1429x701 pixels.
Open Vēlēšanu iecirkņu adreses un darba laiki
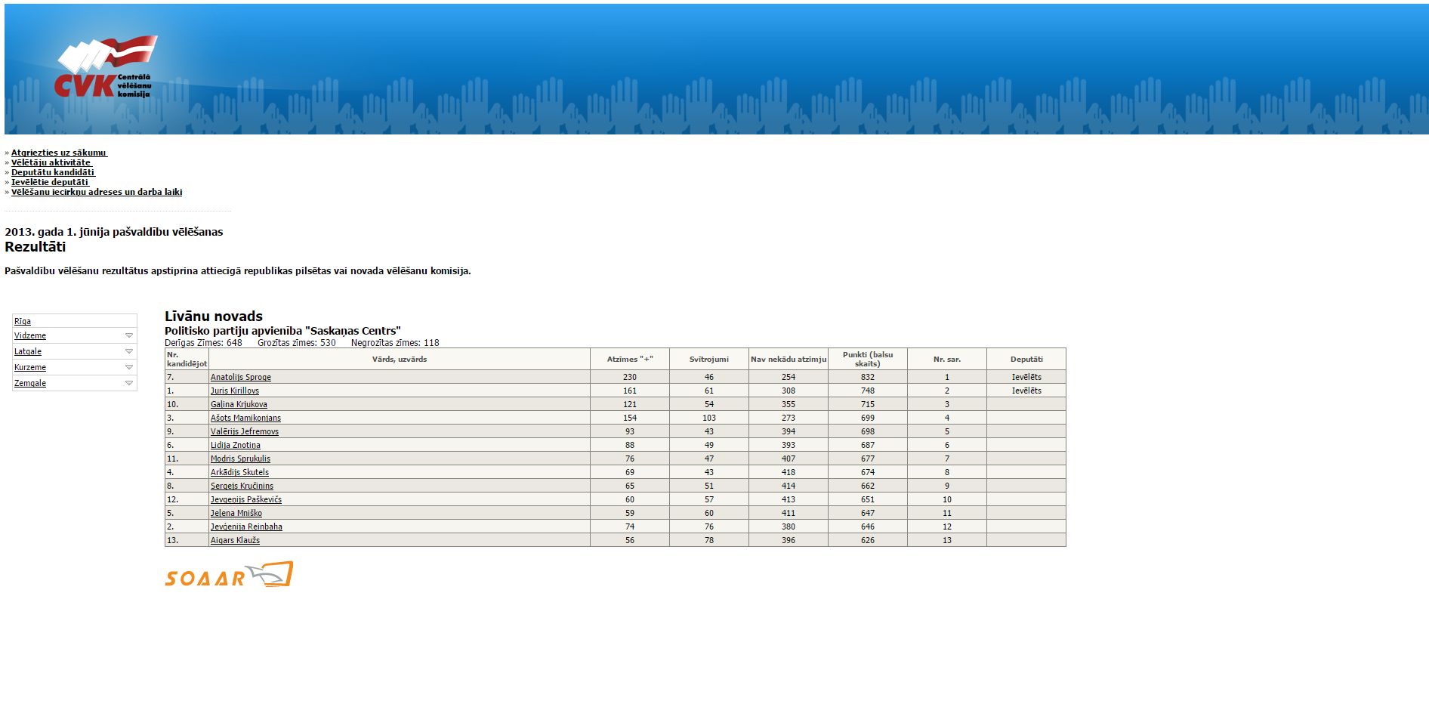[x=97, y=192]
